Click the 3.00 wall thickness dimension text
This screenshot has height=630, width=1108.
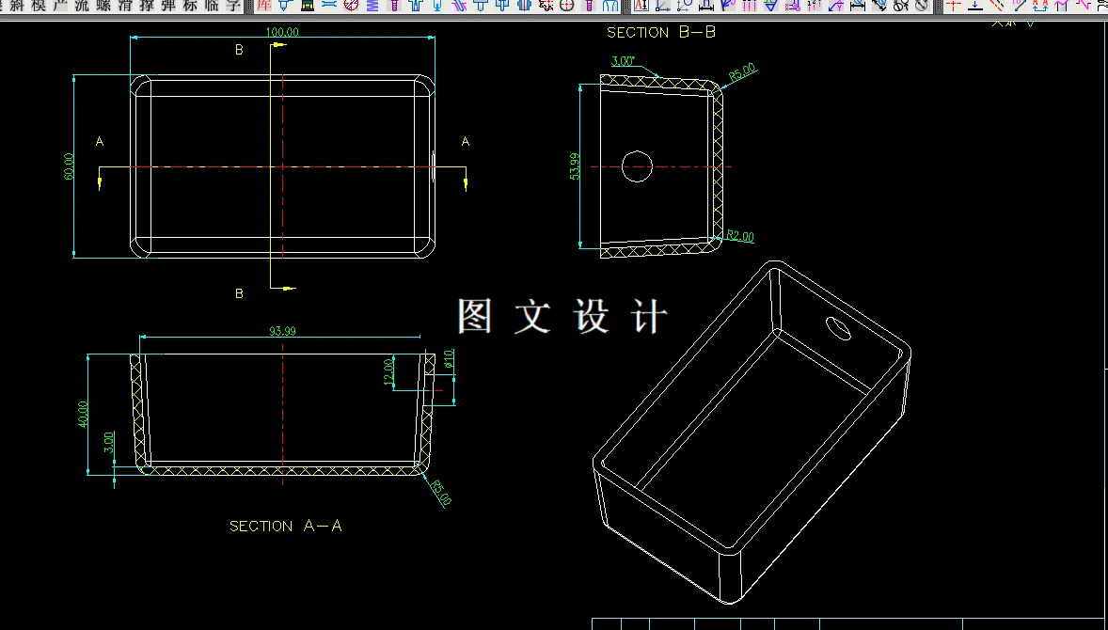point(109,442)
